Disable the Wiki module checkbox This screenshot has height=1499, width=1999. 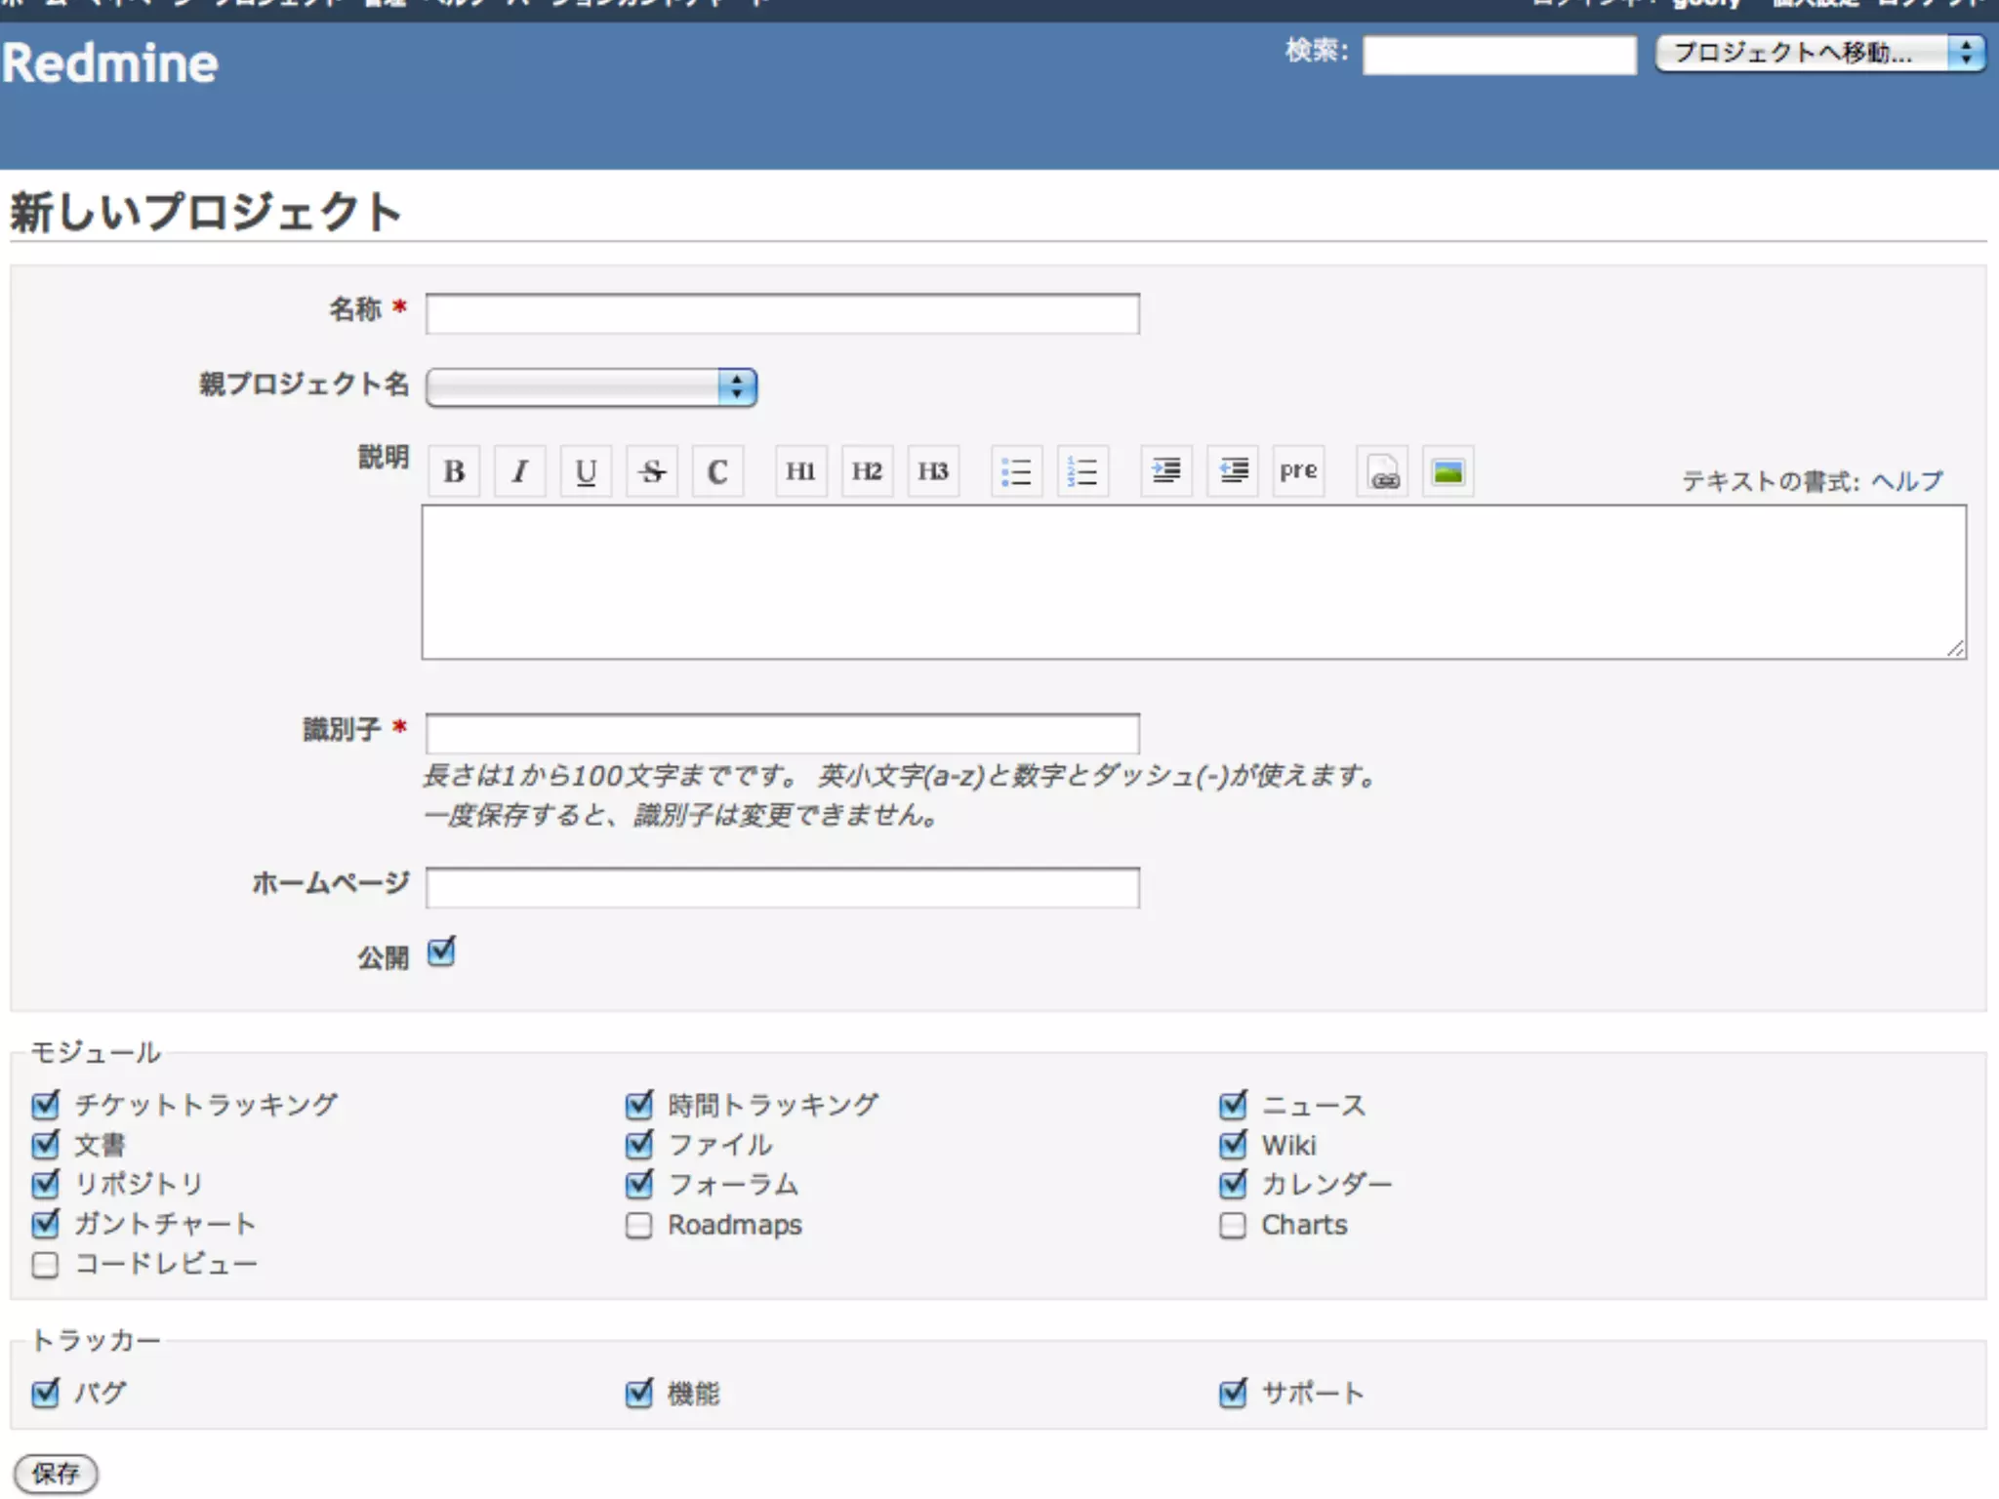pos(1233,1145)
